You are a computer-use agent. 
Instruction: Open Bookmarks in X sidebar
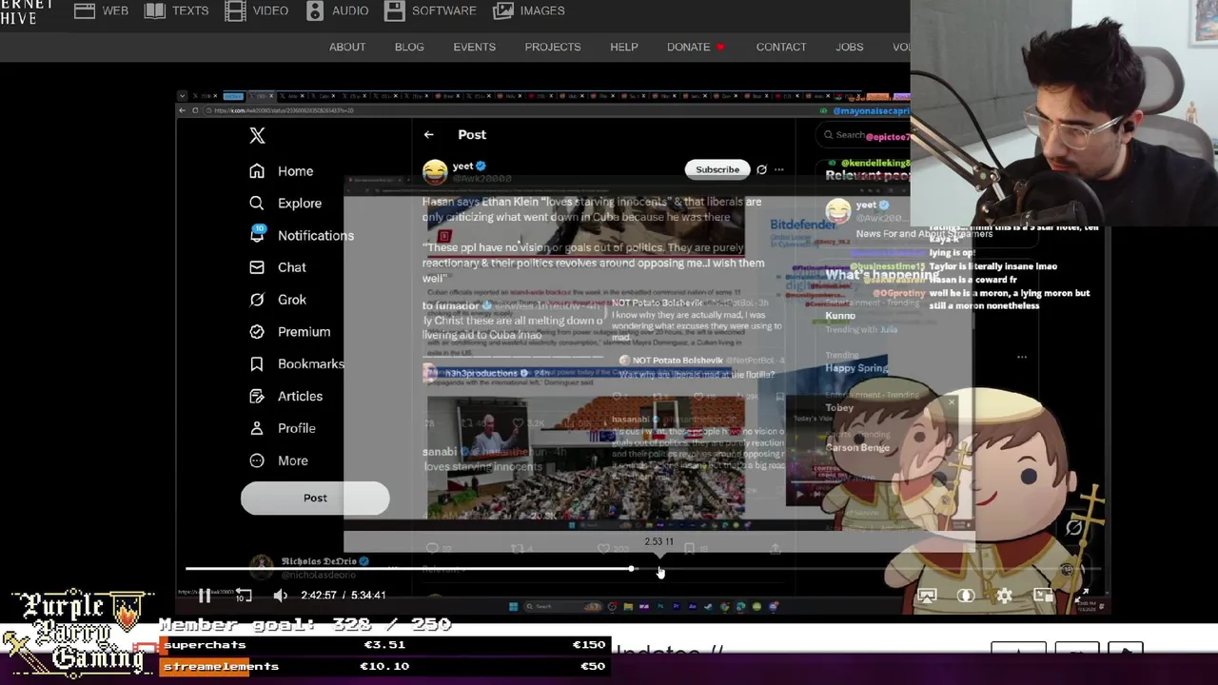click(x=297, y=363)
